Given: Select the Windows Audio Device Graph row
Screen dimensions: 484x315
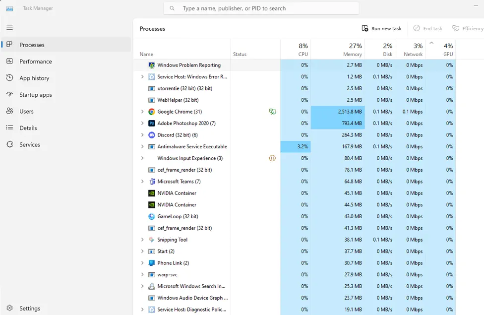Looking at the screenshot, I should [x=295, y=298].
